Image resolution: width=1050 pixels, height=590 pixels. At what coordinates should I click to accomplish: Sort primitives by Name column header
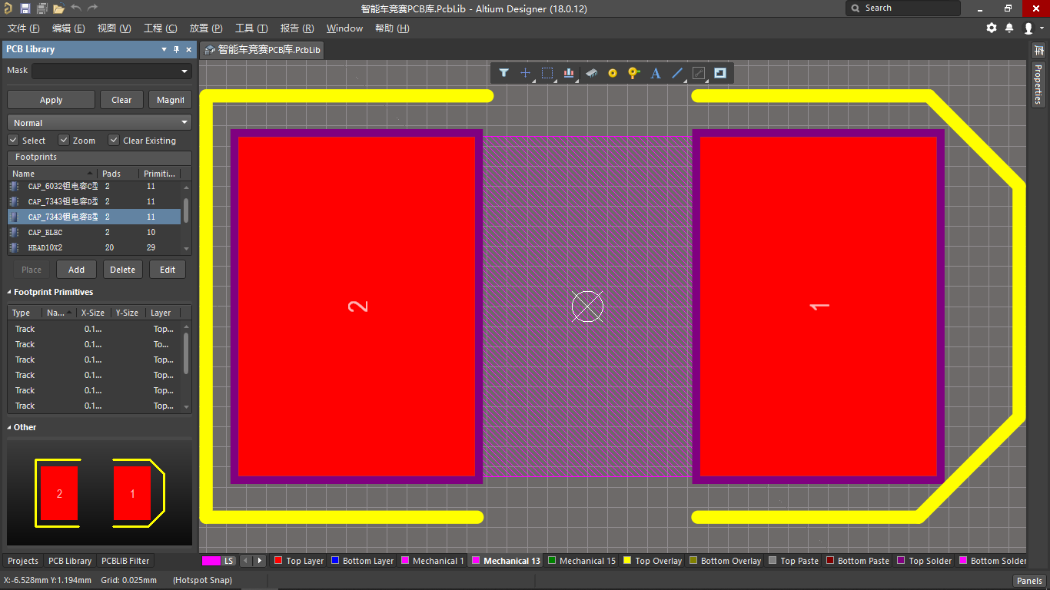59,313
